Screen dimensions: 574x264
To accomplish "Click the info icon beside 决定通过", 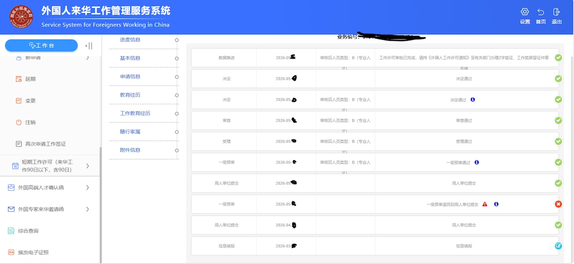I will [473, 100].
